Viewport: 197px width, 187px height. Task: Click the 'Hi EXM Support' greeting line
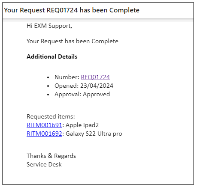(x=49, y=26)
